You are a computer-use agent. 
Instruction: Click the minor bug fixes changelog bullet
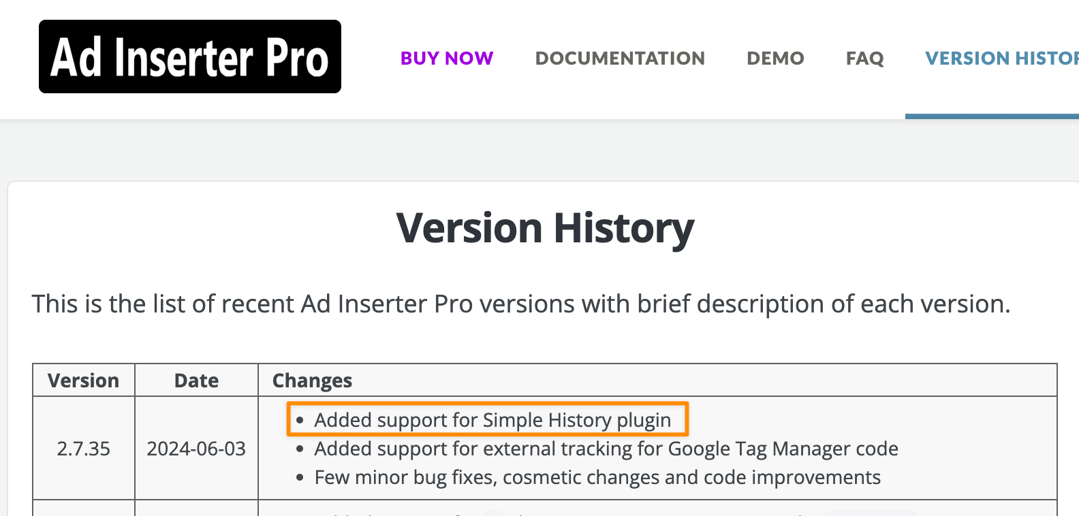pyautogui.click(x=597, y=477)
